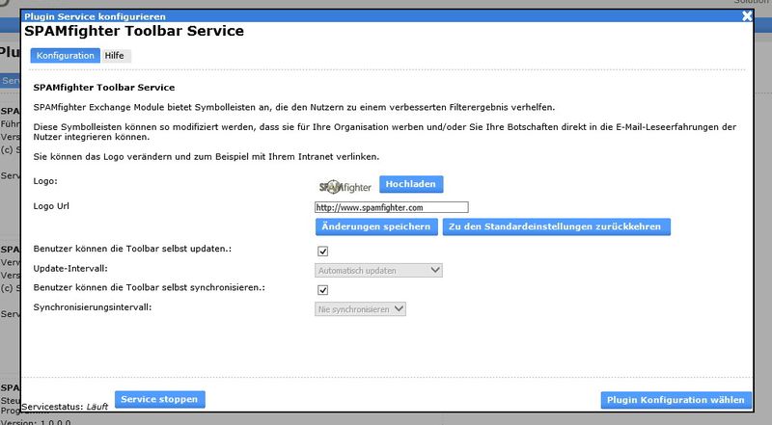Click the SPAMfighter logo image
Image resolution: width=772 pixels, height=425 pixels.
click(345, 187)
